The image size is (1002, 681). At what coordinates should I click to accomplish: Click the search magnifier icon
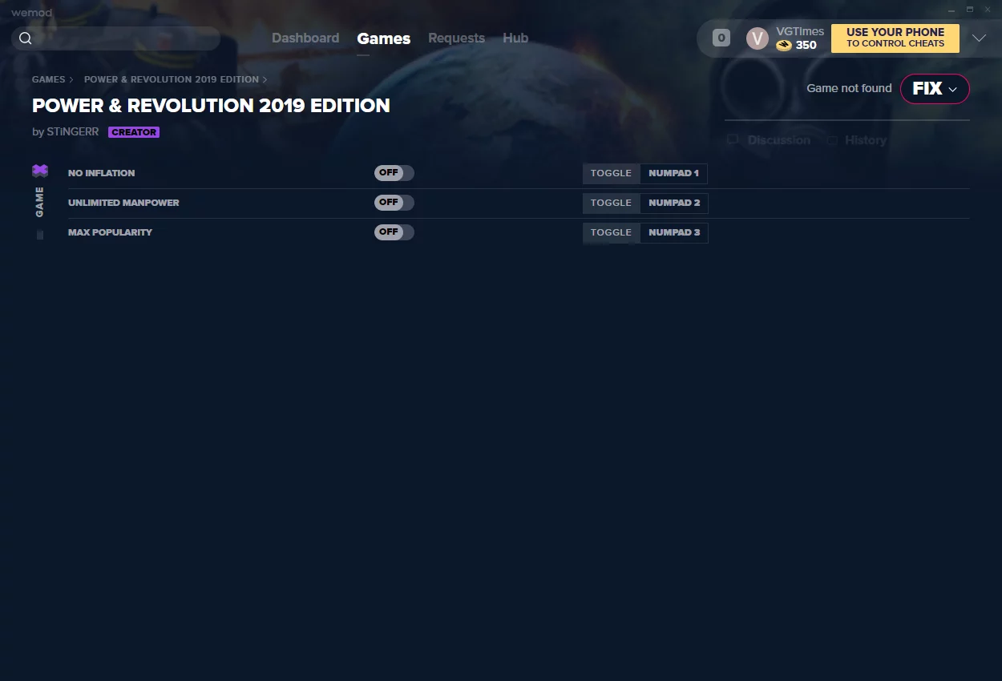click(x=26, y=38)
